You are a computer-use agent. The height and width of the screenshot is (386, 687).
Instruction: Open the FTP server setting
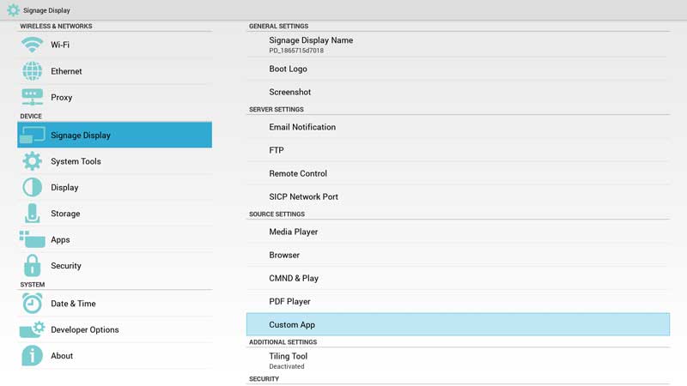tap(458, 150)
